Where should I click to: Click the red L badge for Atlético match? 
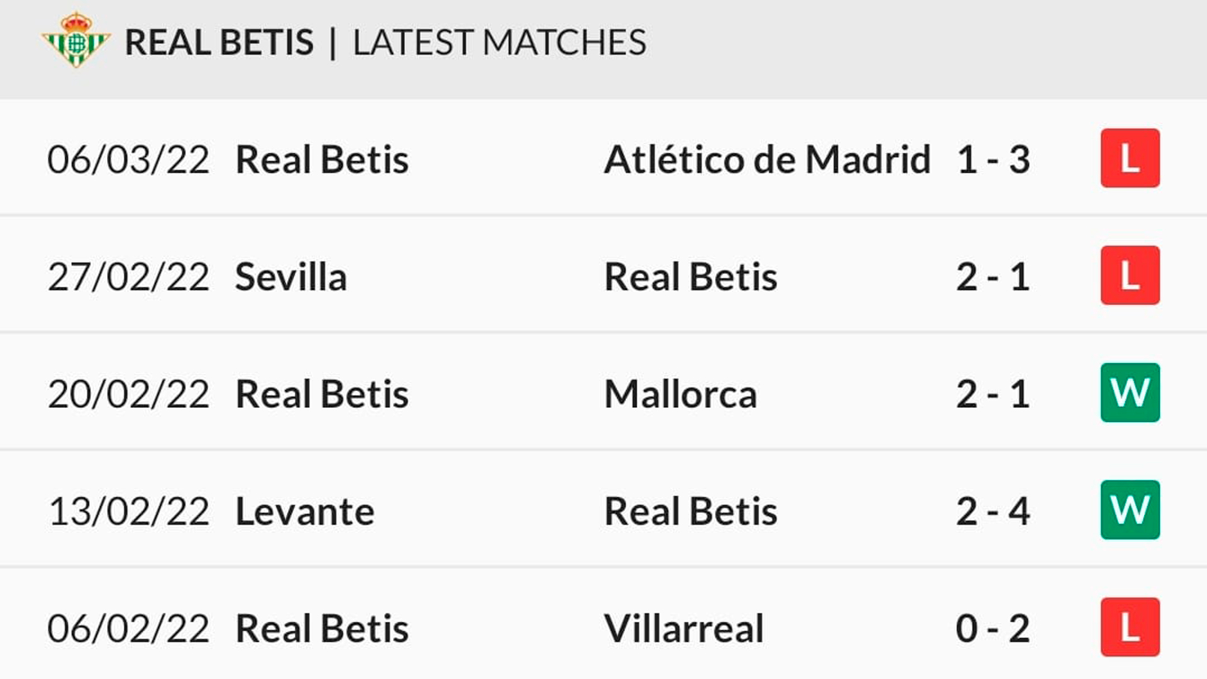pyautogui.click(x=1130, y=158)
